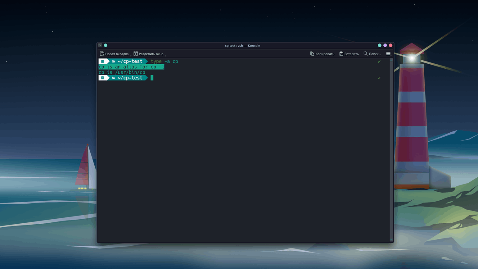Click the Konsole app icon in title bar
Viewport: 478px width, 269px height.
pyautogui.click(x=100, y=45)
